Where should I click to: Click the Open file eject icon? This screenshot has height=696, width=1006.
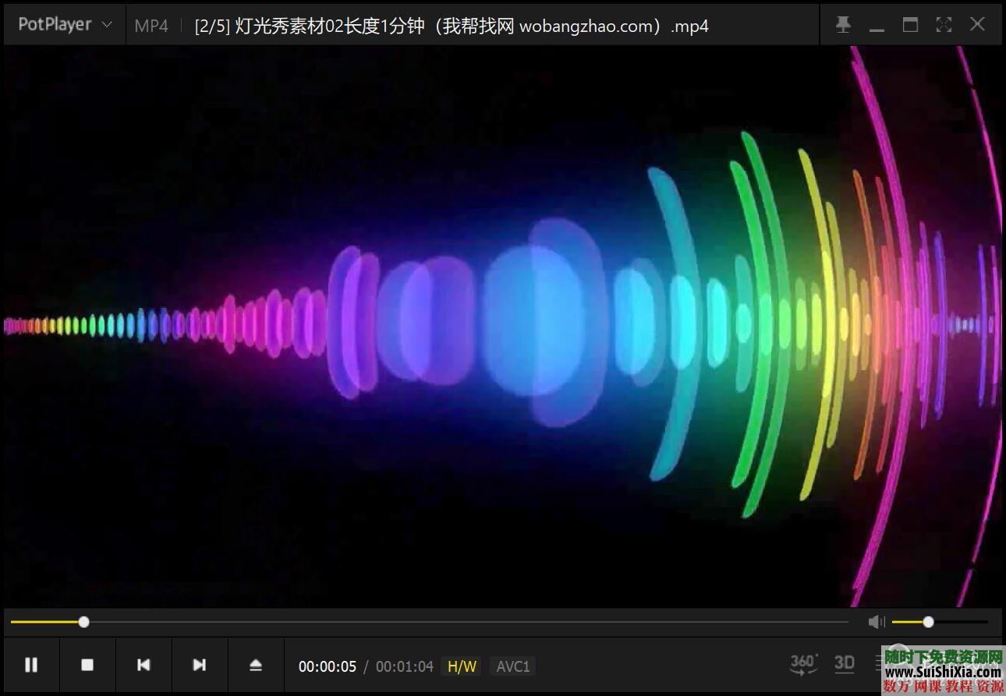click(x=256, y=665)
